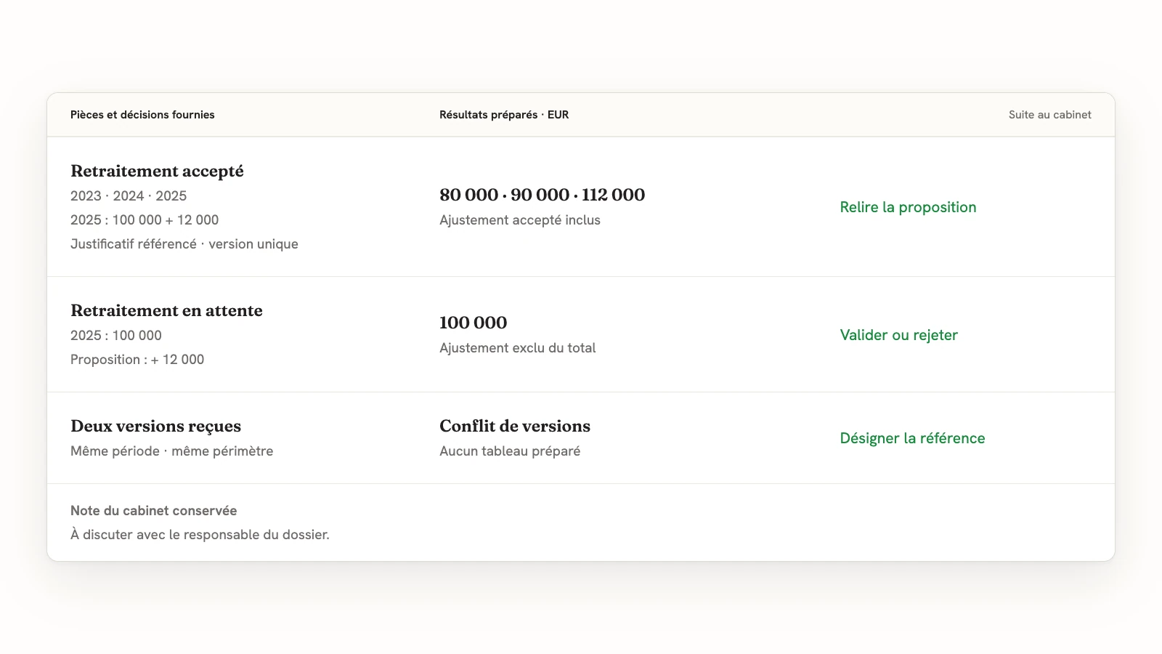The image size is (1162, 654).
Task: Click the 'Retraitement en attente' heading
Action: coord(166,311)
